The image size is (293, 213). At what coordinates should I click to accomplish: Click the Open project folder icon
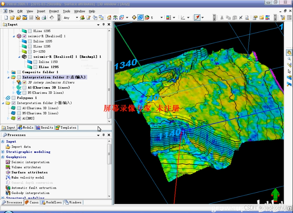coord(12,18)
